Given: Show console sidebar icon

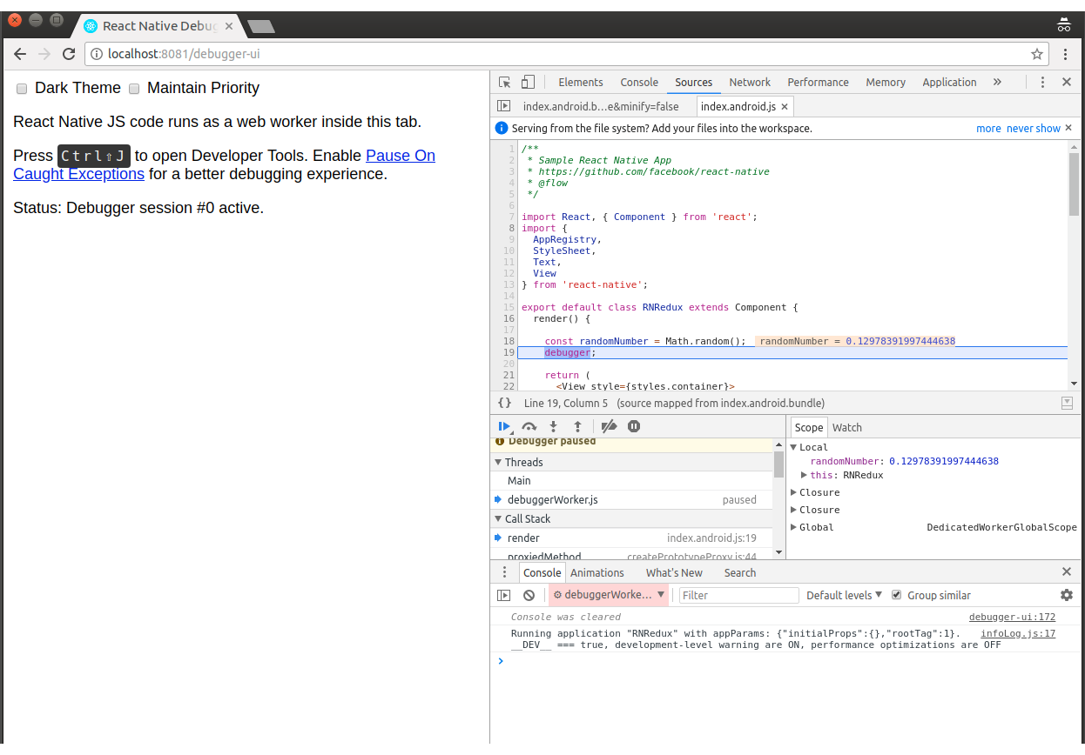Looking at the screenshot, I should coord(503,595).
